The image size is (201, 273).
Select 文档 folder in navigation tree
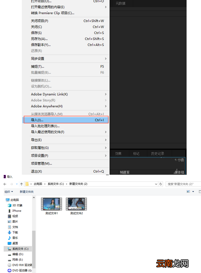point(13,227)
